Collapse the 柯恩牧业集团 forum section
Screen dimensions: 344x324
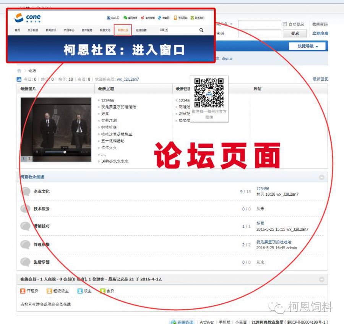coord(321,177)
